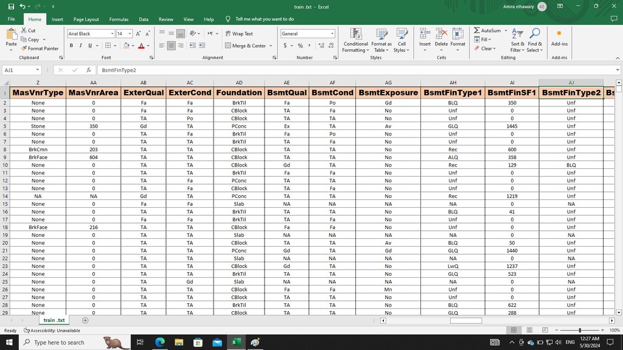Viewport: 623px width, 350px height.
Task: Toggle Wrap Text
Action: click(x=239, y=34)
